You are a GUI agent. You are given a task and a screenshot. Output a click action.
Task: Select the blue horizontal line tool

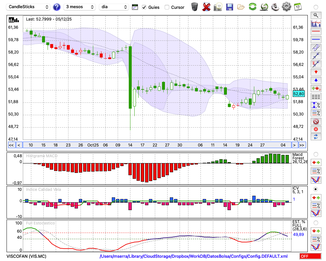click(316, 39)
